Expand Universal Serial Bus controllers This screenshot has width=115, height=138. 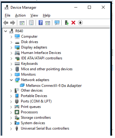point(11,129)
